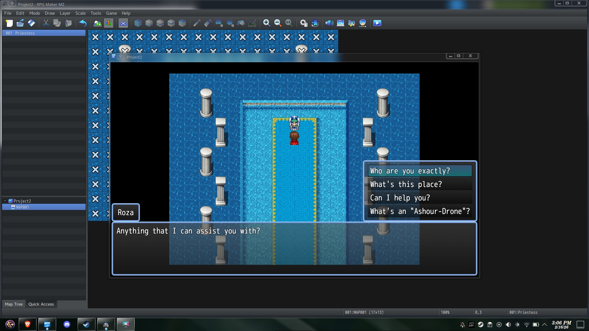Open the Database gear icon
The height and width of the screenshot is (331, 589).
(304, 23)
